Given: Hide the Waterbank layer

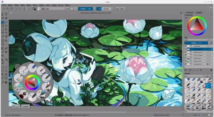Looking at the screenshot, I should pyautogui.click(x=186, y=58).
